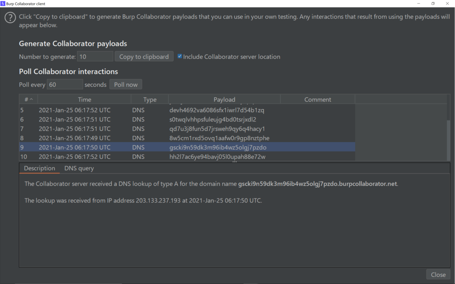455x284 pixels.
Task: Sort by the Type column header
Action: [x=150, y=100]
